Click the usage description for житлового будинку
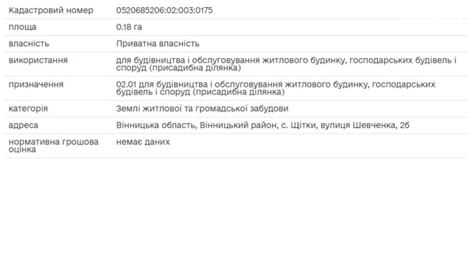Screen dimensions: 472x265 [286, 64]
